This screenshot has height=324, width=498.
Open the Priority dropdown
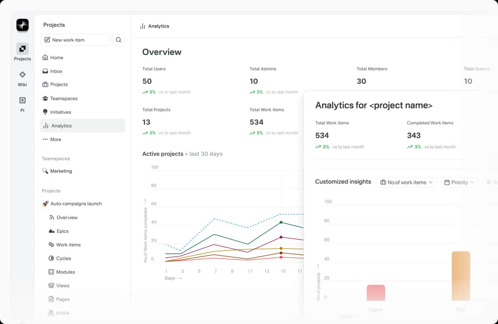click(459, 182)
